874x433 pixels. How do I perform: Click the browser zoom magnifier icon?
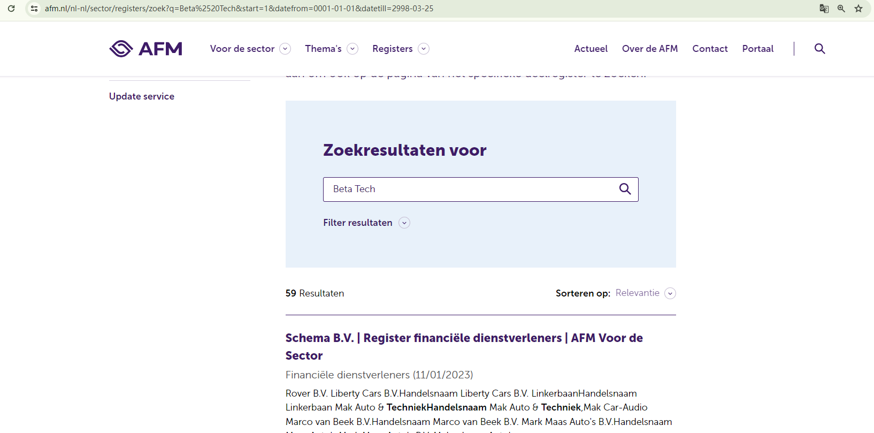841,9
